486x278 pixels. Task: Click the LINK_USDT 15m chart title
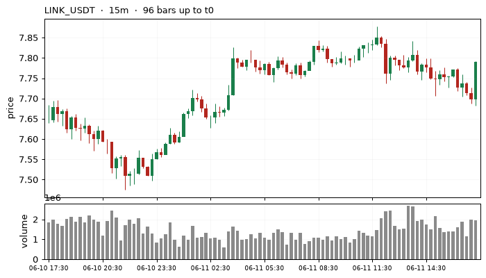point(129,10)
